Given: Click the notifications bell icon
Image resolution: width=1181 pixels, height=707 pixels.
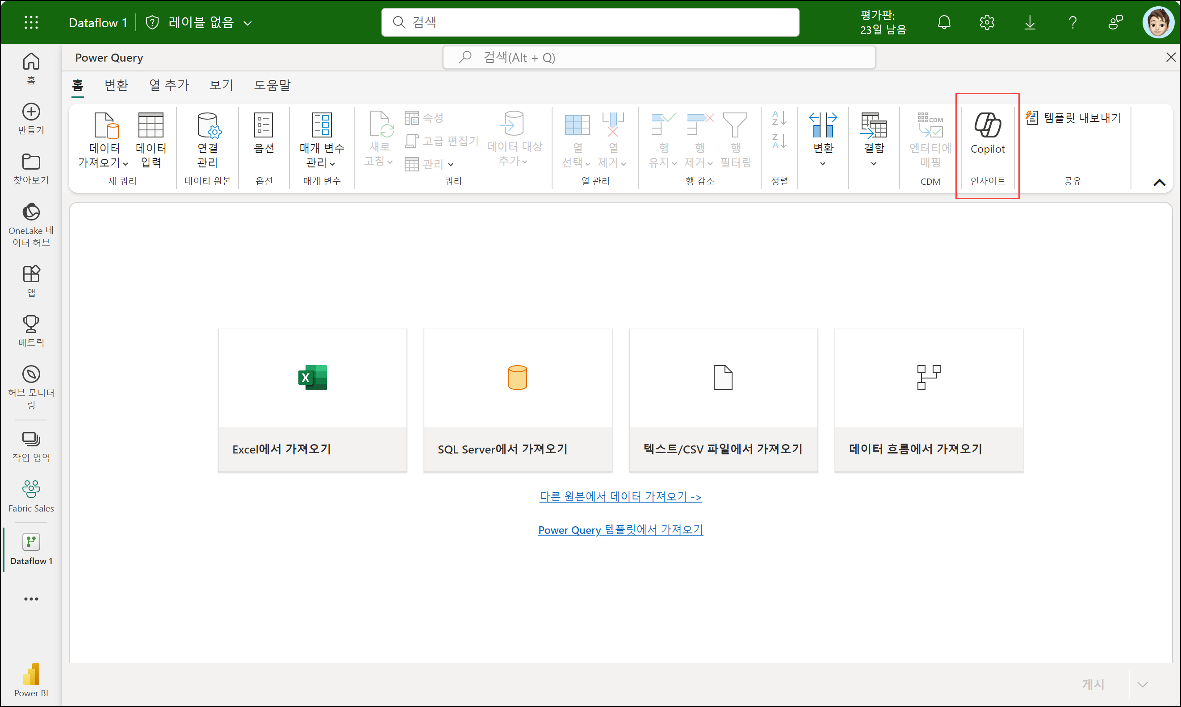Looking at the screenshot, I should [x=943, y=22].
